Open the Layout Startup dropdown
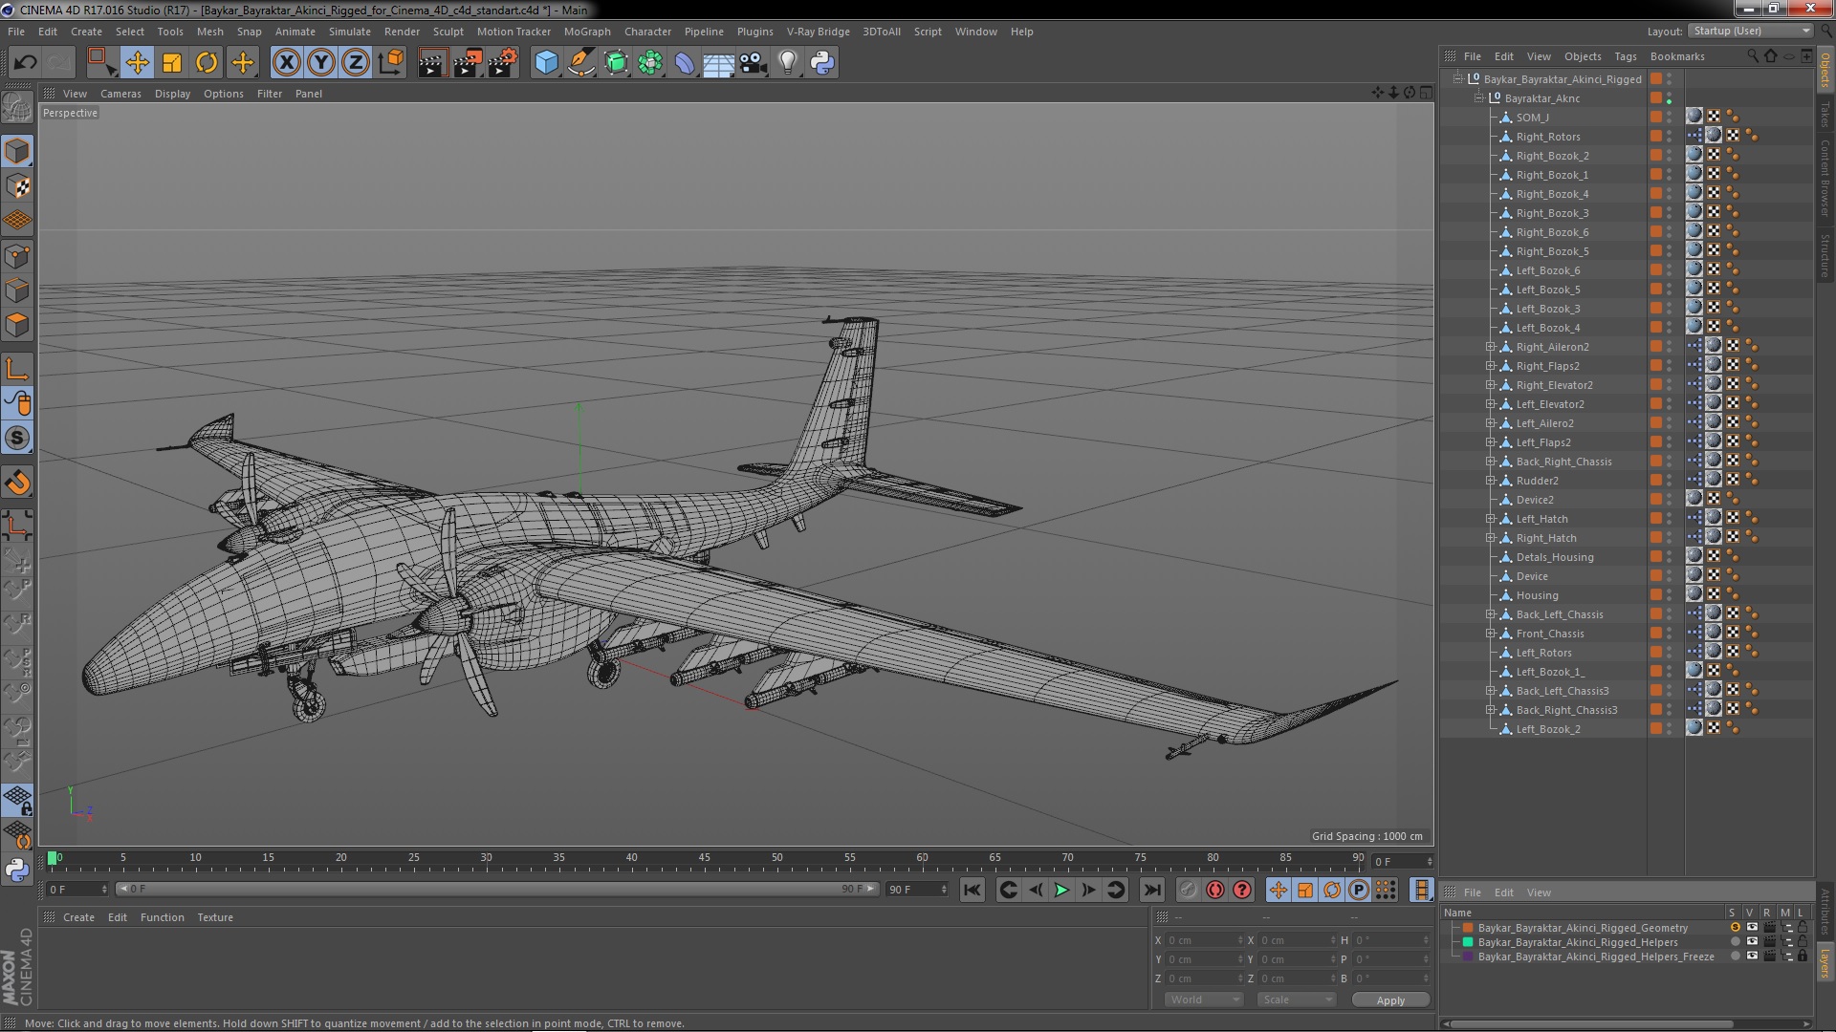The image size is (1836, 1032). pyautogui.click(x=1750, y=31)
